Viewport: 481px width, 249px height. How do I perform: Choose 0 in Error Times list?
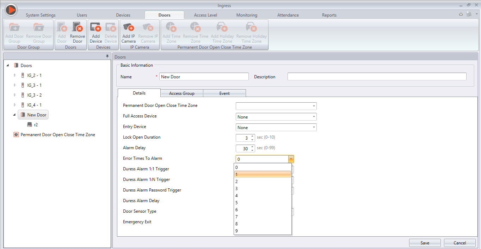(x=263, y=168)
